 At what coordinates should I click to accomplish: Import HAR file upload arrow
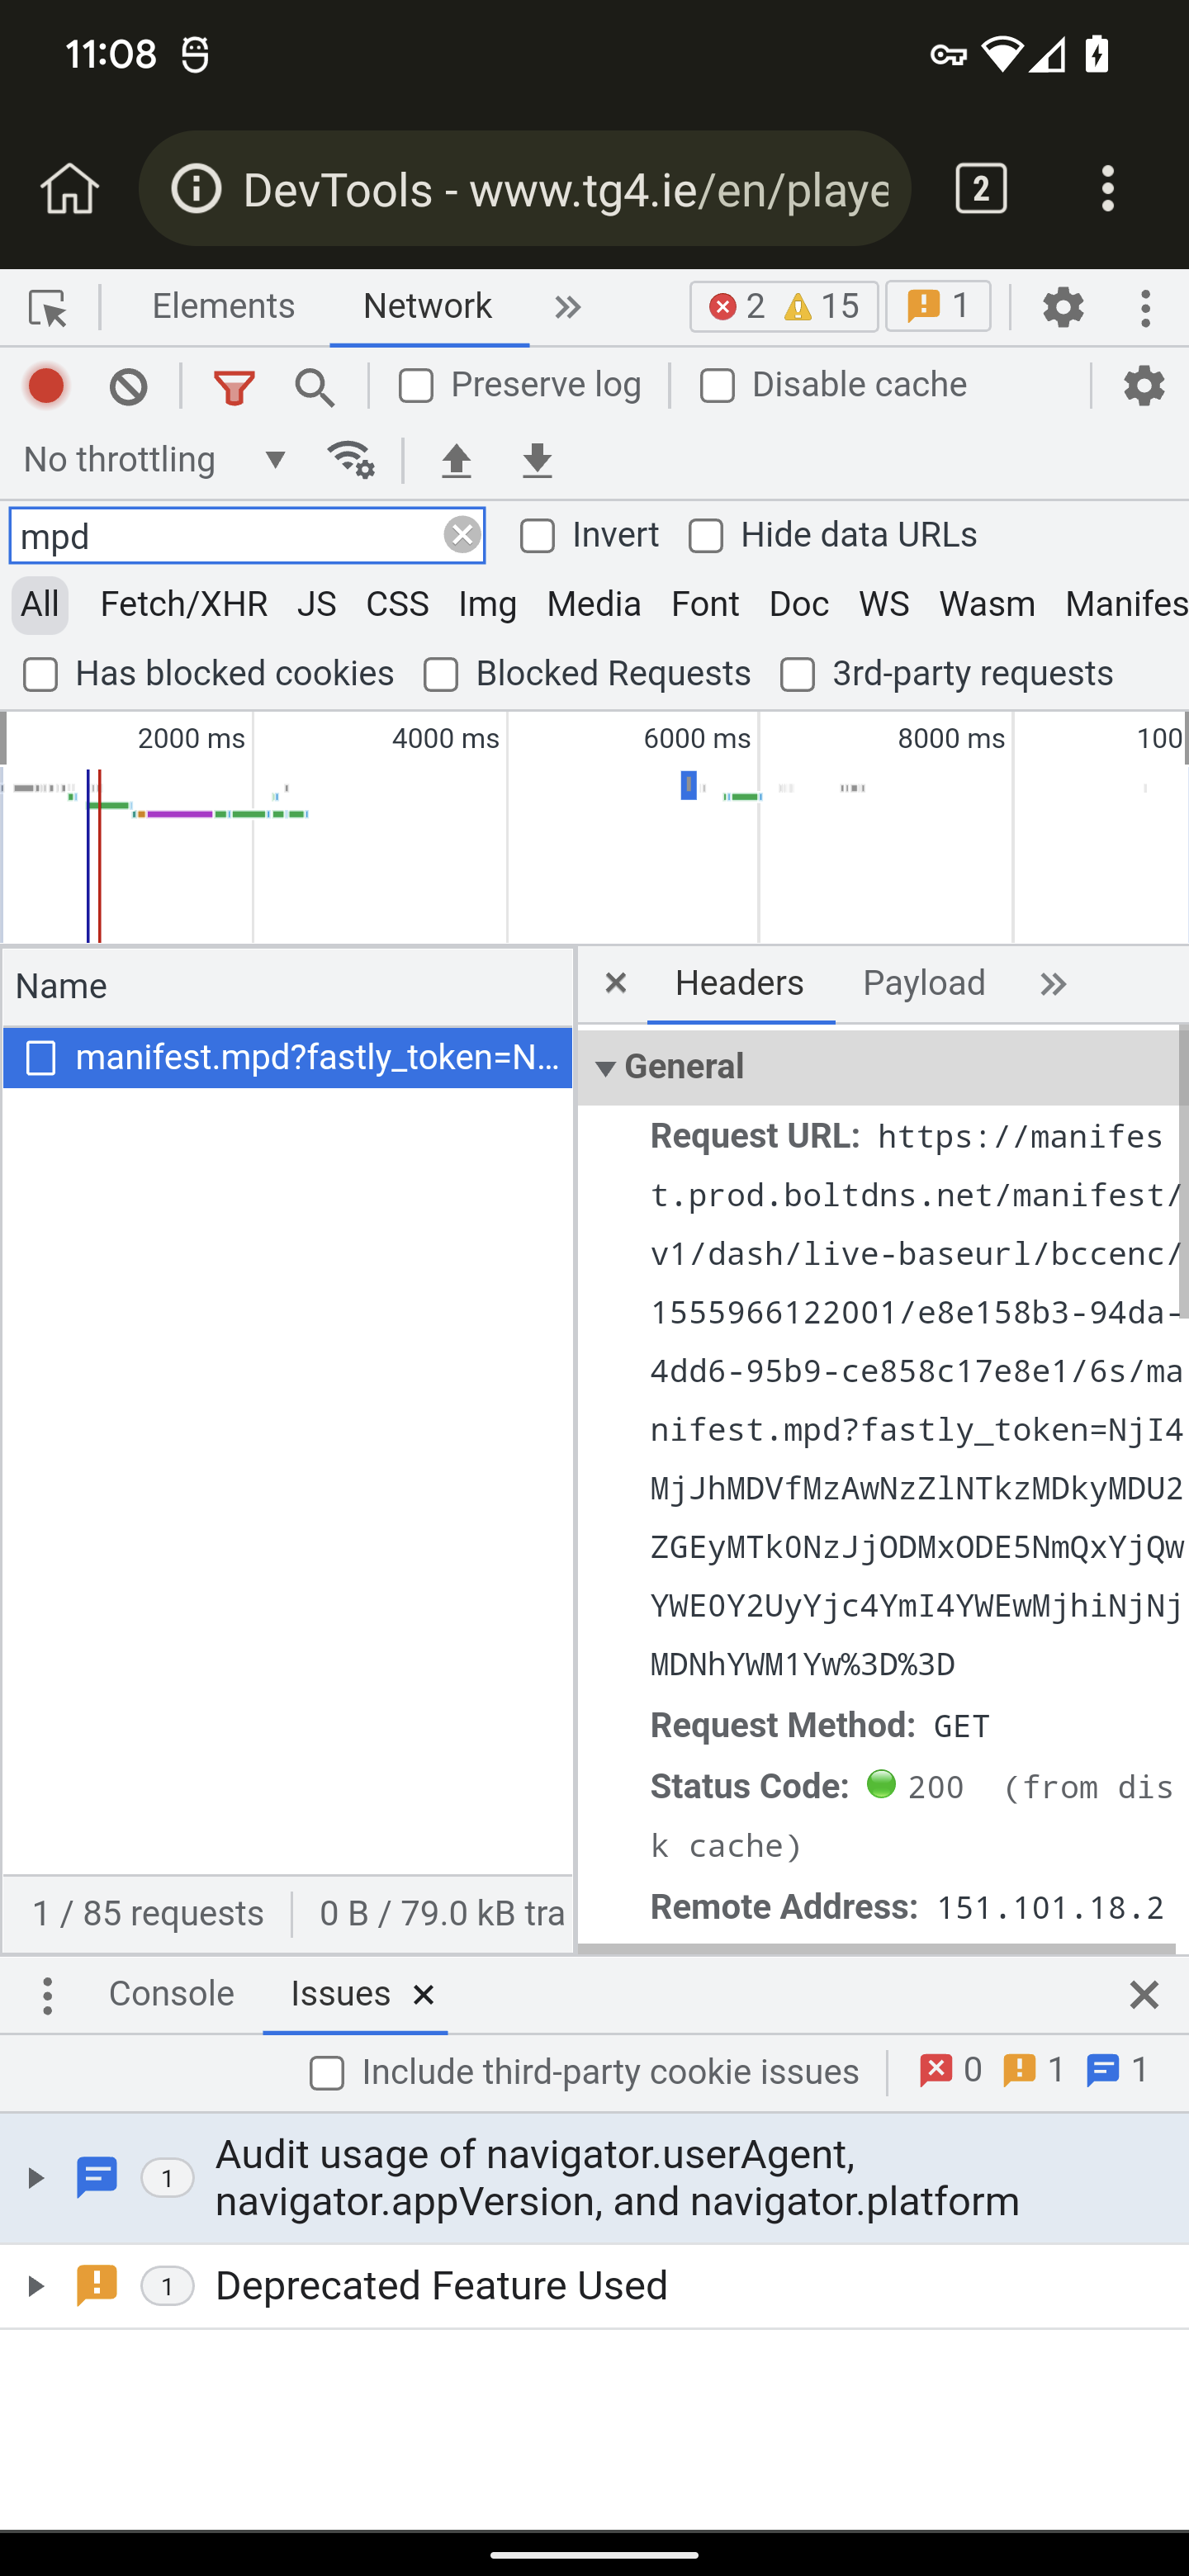[x=456, y=460]
